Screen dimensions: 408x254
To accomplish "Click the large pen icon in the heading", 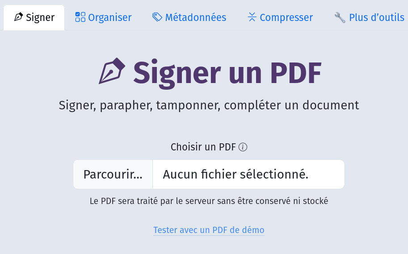I will [x=112, y=71].
